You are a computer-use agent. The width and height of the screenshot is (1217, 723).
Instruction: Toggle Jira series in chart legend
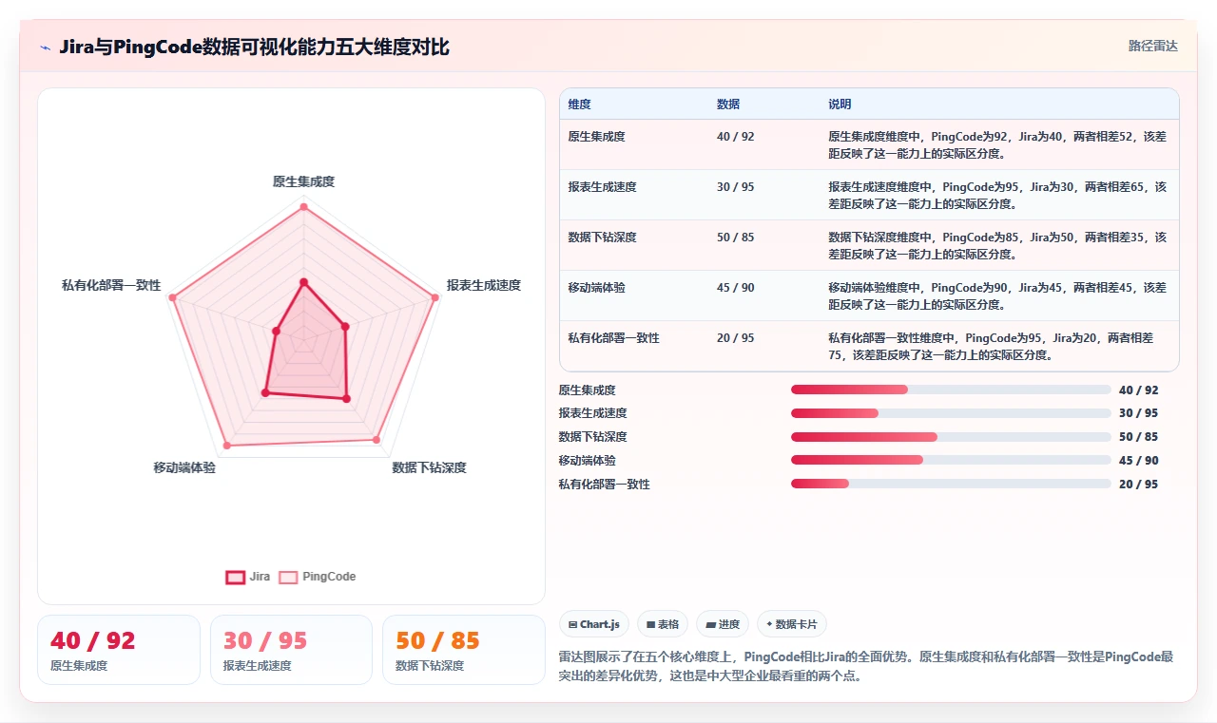[x=247, y=577]
